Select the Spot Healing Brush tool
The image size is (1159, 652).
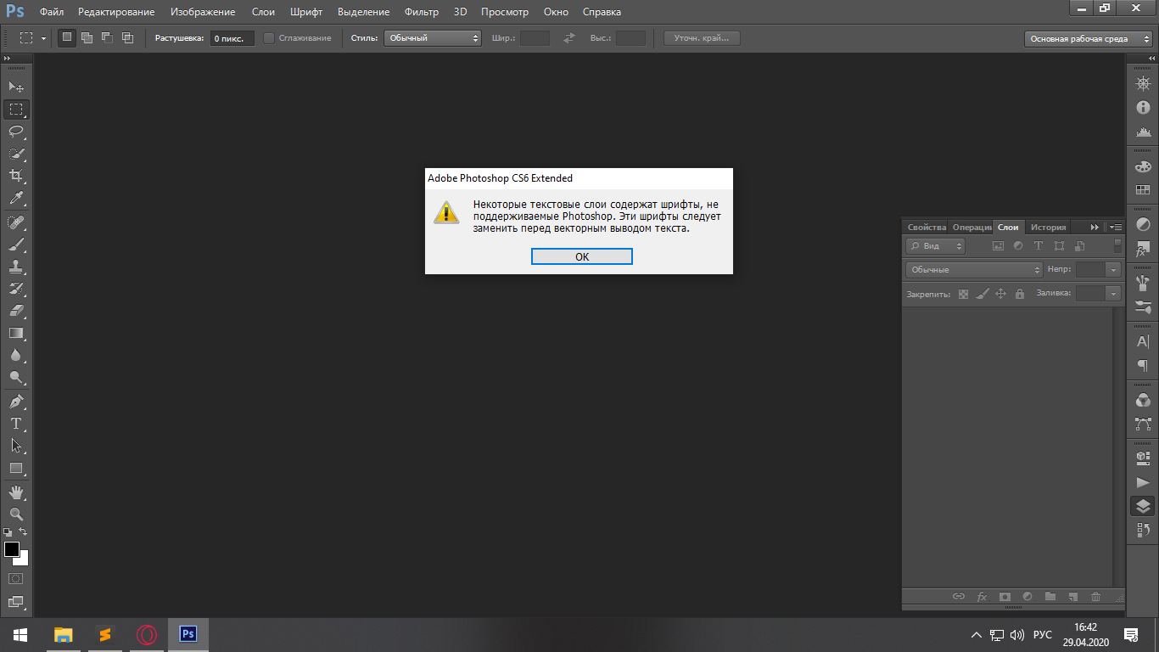16,222
